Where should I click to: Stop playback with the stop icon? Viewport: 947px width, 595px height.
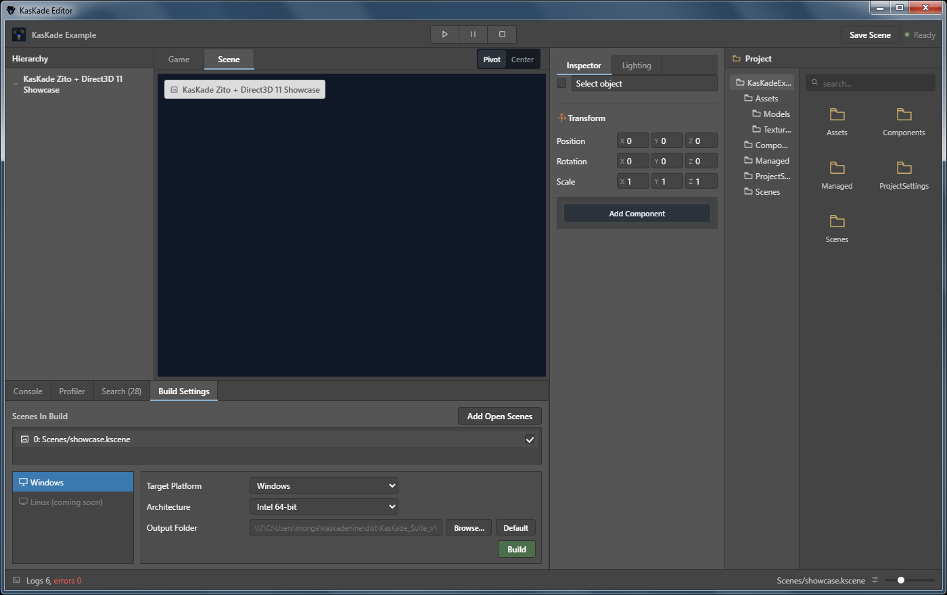(x=502, y=34)
